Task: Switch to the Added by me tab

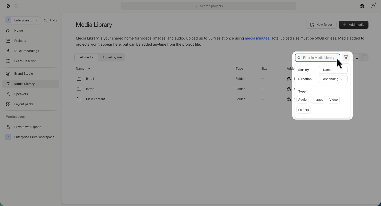Action: click(112, 57)
